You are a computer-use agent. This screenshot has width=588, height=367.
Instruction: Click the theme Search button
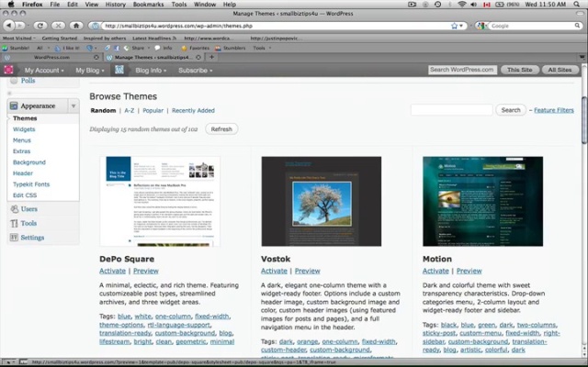511,110
